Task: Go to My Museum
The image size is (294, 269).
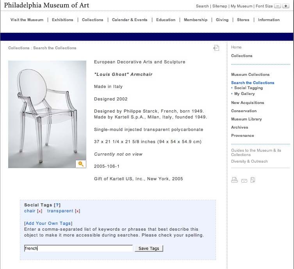Action: pos(242,6)
